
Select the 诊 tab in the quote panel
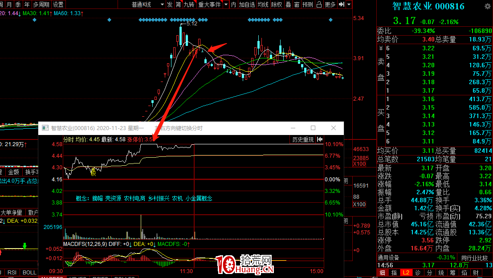coord(418,273)
